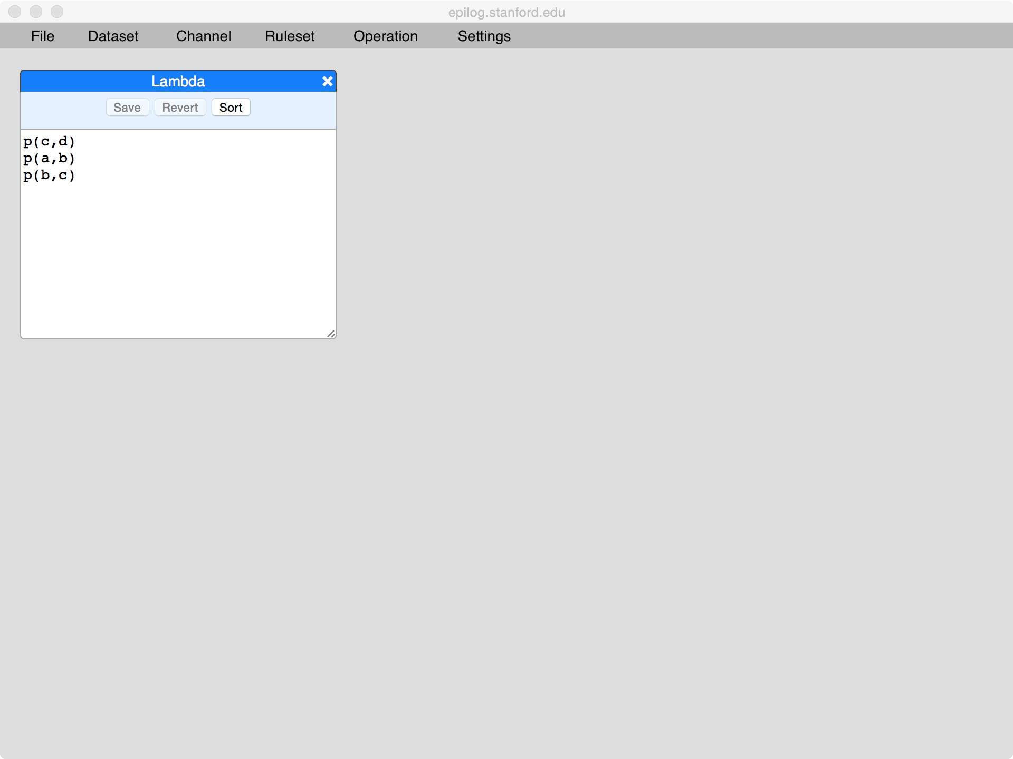Sort the Lambda dataset facts
Viewport: 1013px width, 759px height.
pyautogui.click(x=231, y=108)
